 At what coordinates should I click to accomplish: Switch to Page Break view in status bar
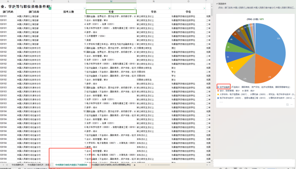click(x=246, y=168)
